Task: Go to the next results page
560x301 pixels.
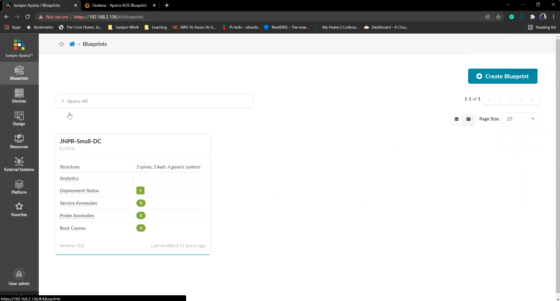Action: pos(522,99)
